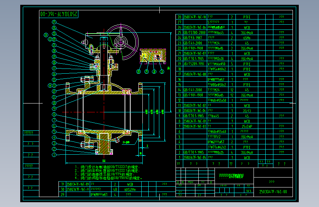The width and height of the screenshot is (319, 207).
Task: Click the PTFE cell in parts list row 3
Action: 247,147
